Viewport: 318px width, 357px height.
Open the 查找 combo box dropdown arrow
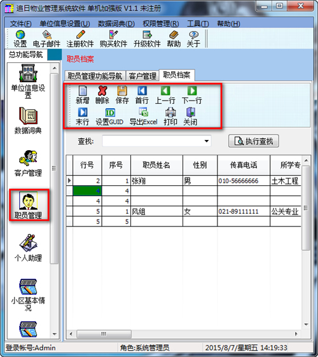point(206,141)
